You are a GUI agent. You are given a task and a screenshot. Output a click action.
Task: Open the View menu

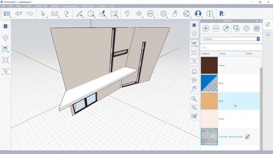pyautogui.click(x=19, y=6)
